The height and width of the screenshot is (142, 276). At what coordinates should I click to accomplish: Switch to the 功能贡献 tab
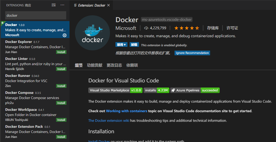[94, 65]
